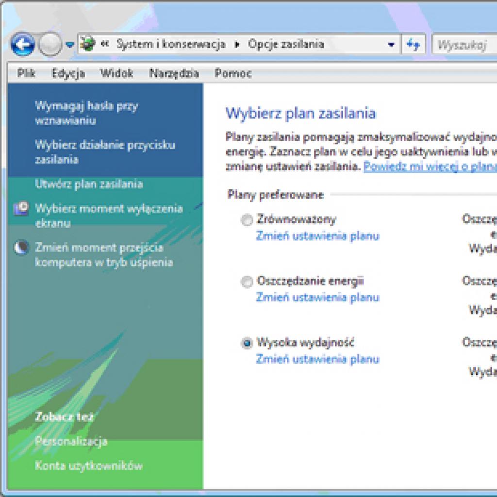Open 'Wybierz moment wyłączenia ekranu' link
This screenshot has height=497, width=497.
109,216
